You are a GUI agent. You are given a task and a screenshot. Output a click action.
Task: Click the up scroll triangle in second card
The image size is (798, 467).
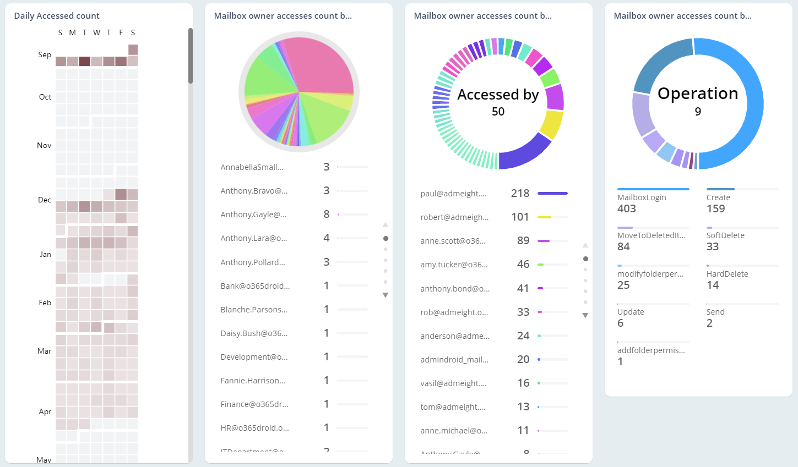[x=386, y=224]
